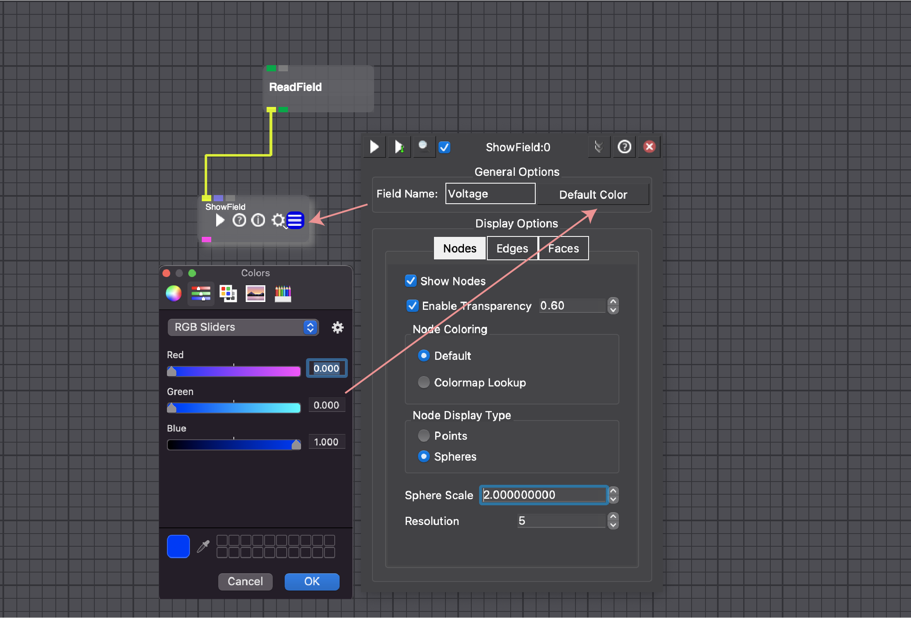Screen dimensions: 911x618
Task: Click the Blue value field showing 1.000
Action: [x=326, y=442]
